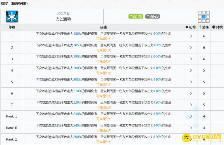The width and height of the screenshot is (224, 145).
Task: Select the level 7 row label
Action: (12, 105)
